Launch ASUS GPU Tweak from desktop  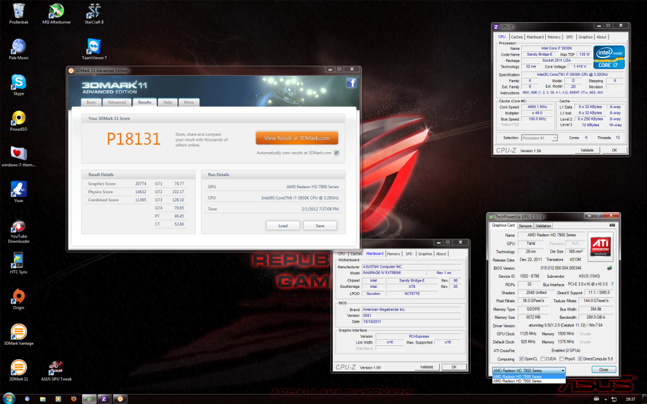[x=56, y=370]
